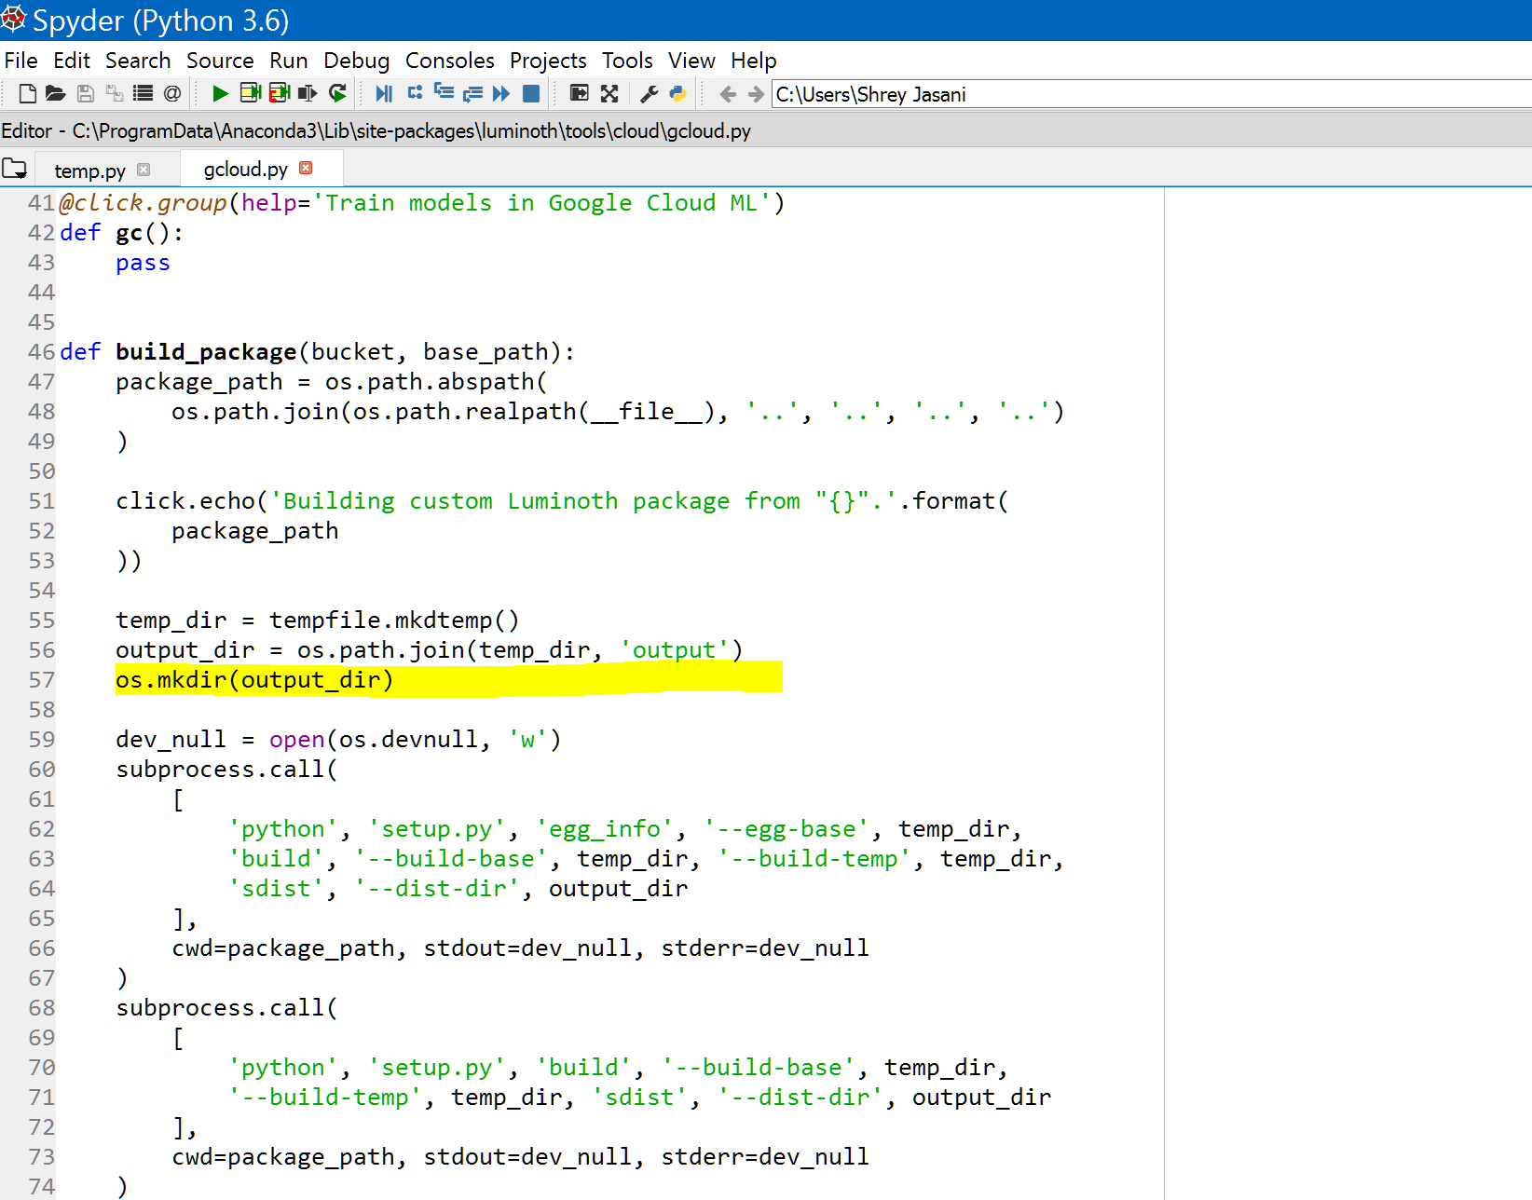
Task: Open the file switcher list icon
Action: click(142, 93)
